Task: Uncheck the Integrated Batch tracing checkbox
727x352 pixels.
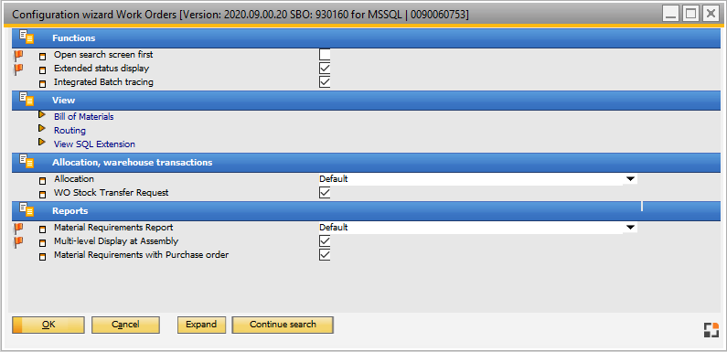Action: [325, 82]
